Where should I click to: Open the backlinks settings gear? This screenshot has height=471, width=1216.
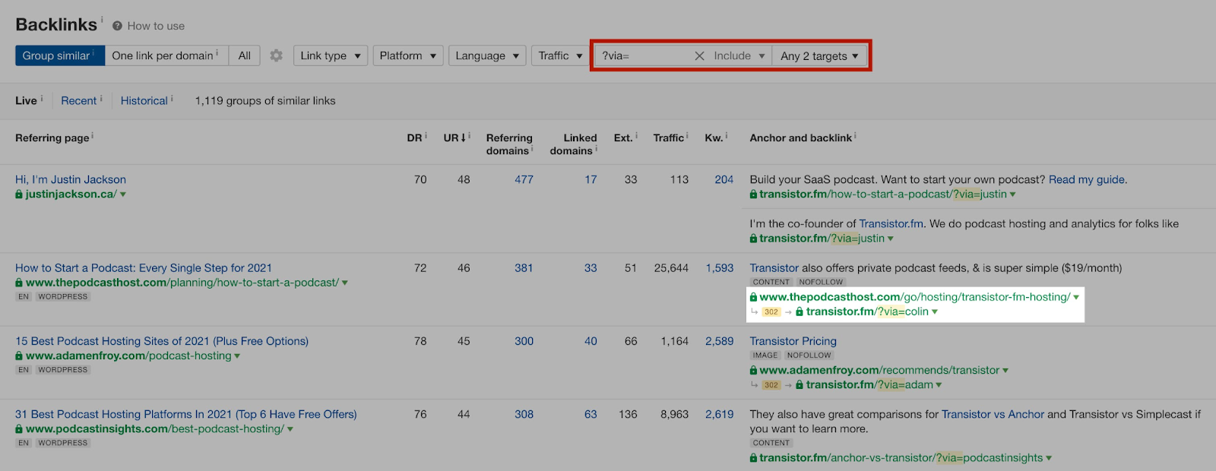coord(276,55)
